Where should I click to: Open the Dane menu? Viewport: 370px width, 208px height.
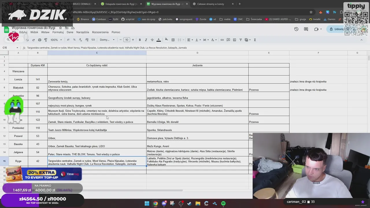[70, 32]
